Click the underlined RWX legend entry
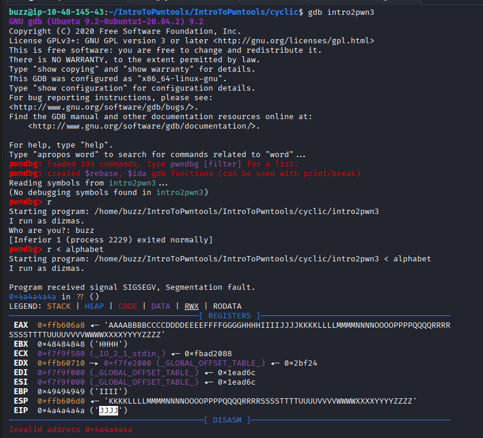This screenshot has width=483, height=438. pyautogui.click(x=192, y=306)
